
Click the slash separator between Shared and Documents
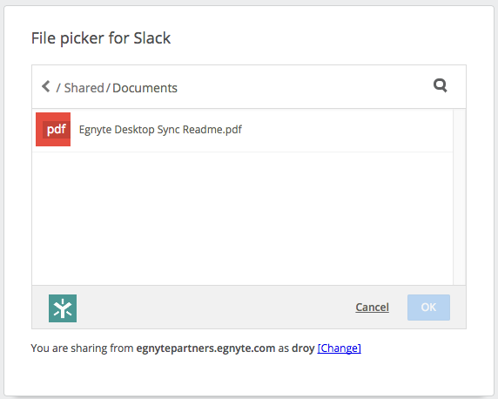(108, 88)
